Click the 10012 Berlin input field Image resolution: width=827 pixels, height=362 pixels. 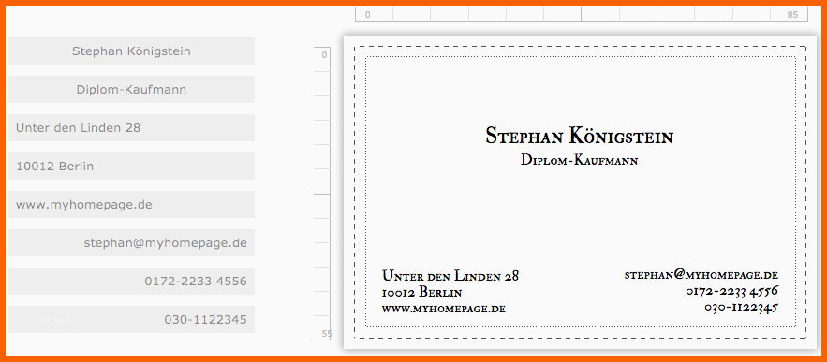pos(131,166)
